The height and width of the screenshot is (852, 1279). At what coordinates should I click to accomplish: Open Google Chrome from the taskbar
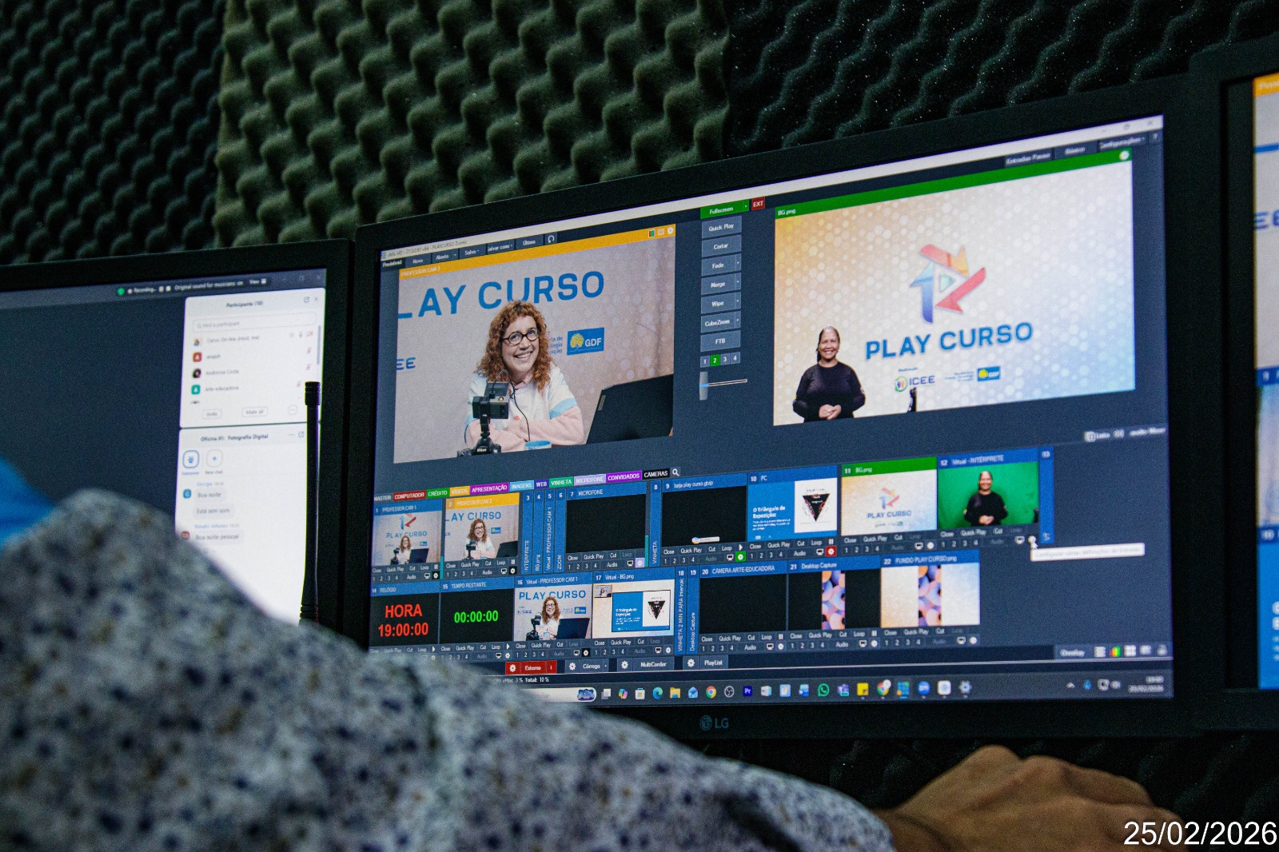(x=711, y=692)
